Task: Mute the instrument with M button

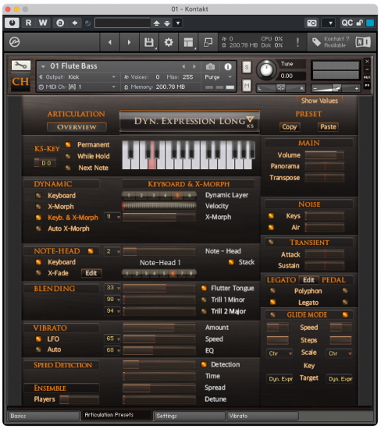Action: click(x=247, y=86)
